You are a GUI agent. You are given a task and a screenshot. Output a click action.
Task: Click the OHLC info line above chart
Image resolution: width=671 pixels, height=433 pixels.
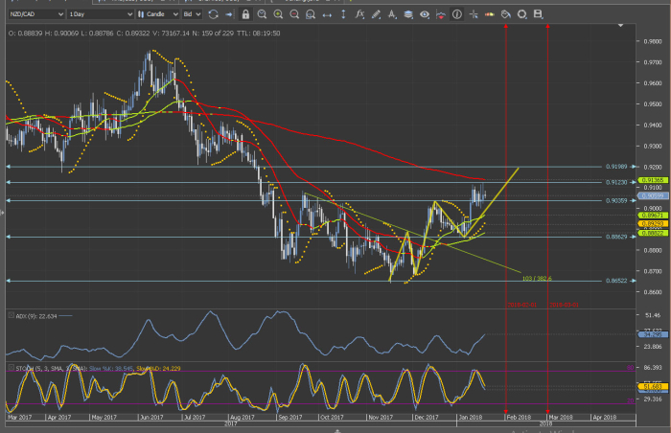point(144,34)
